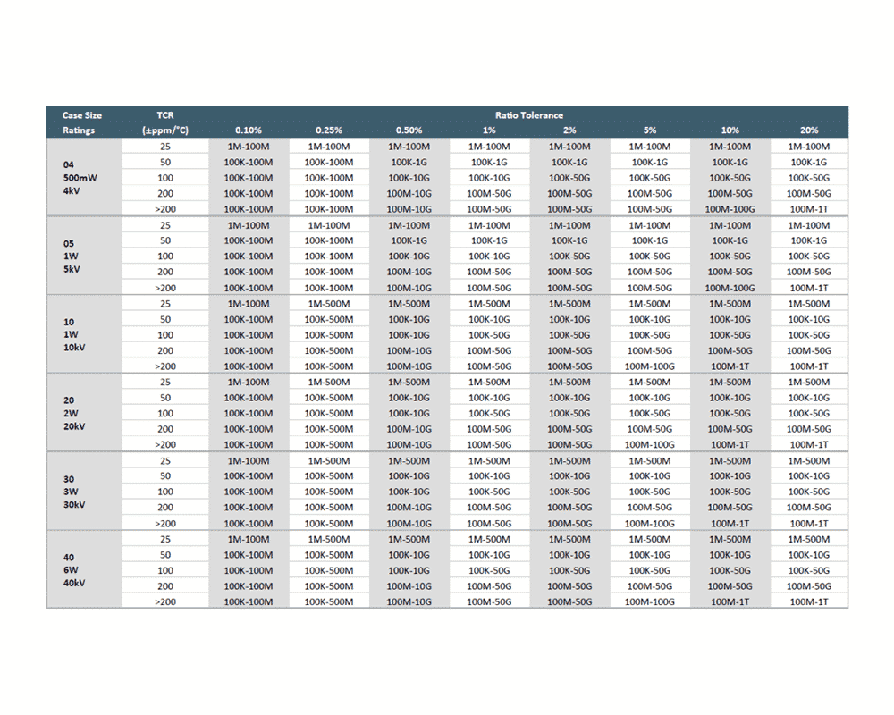Select TCR 50 in the 05 case group

click(165, 240)
